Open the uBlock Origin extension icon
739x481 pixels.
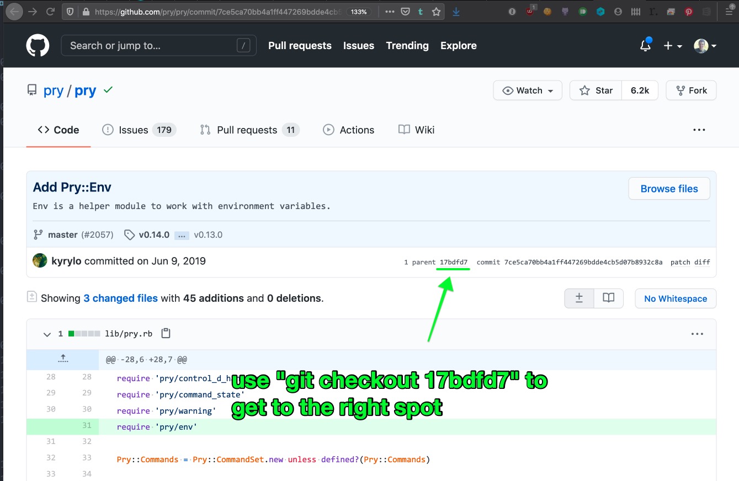[530, 11]
